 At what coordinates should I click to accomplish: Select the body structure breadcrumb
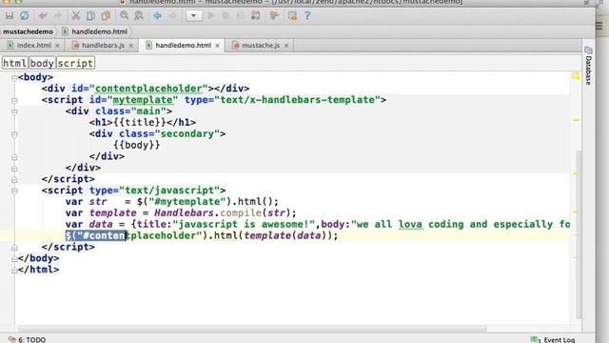pyautogui.click(x=42, y=63)
